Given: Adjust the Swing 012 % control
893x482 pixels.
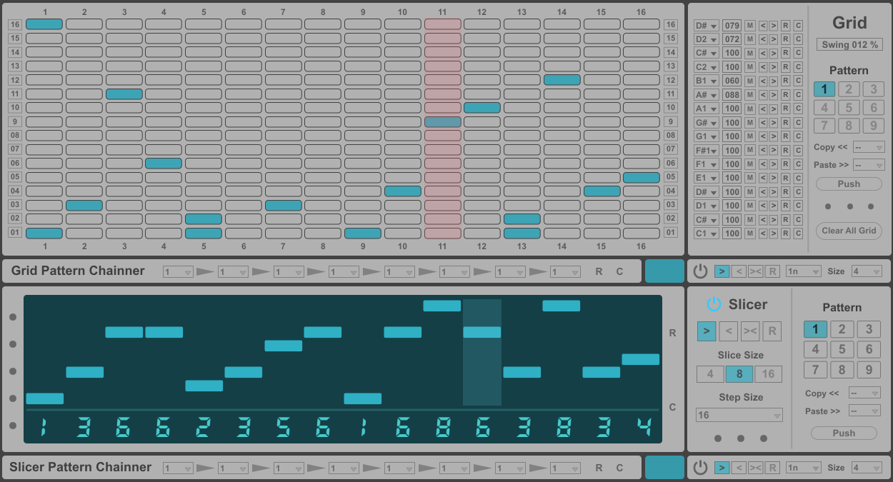Looking at the screenshot, I should pyautogui.click(x=849, y=45).
